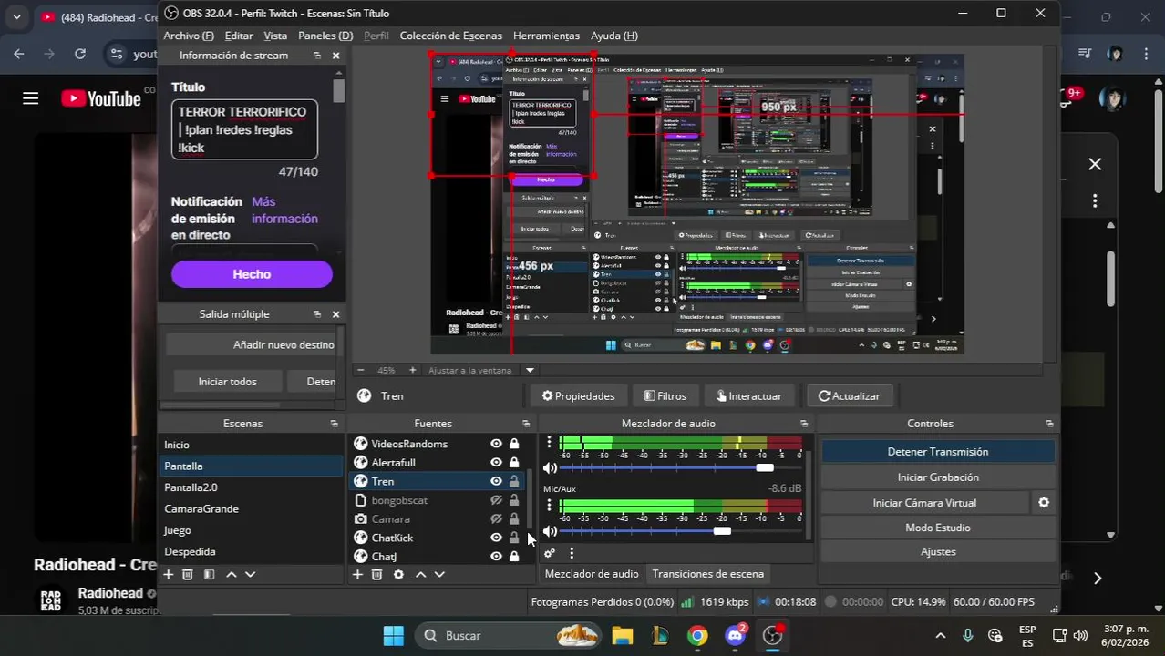This screenshot has width=1165, height=656.
Task: Open preview scaling dropdown arrow
Action: pyautogui.click(x=530, y=370)
